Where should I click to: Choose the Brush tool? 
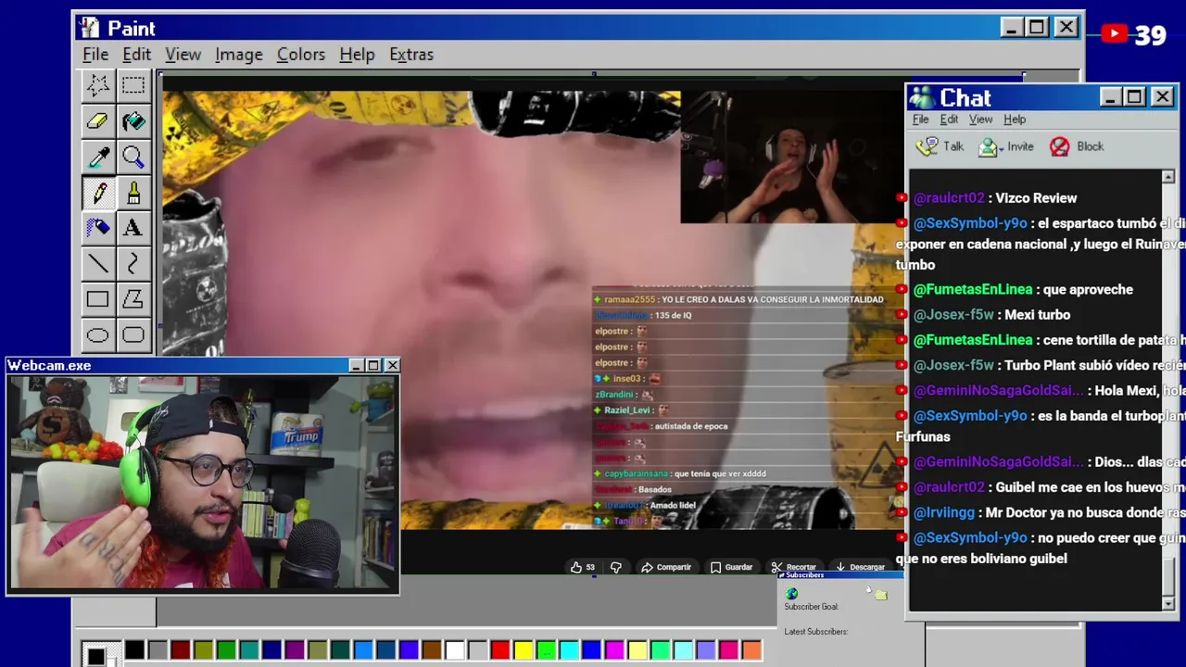click(x=132, y=193)
